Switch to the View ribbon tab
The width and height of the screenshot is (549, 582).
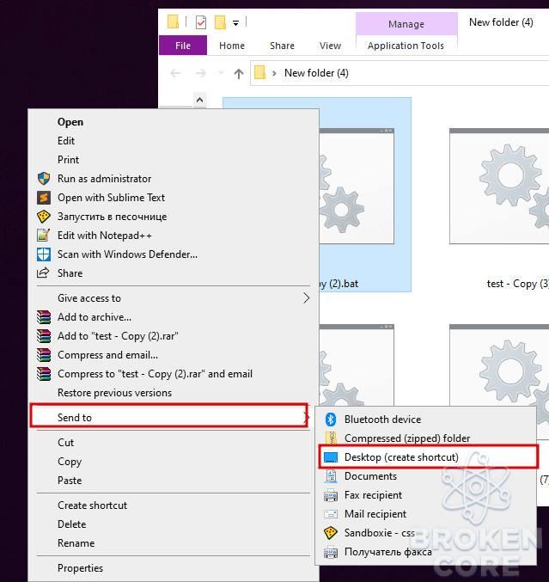click(330, 46)
